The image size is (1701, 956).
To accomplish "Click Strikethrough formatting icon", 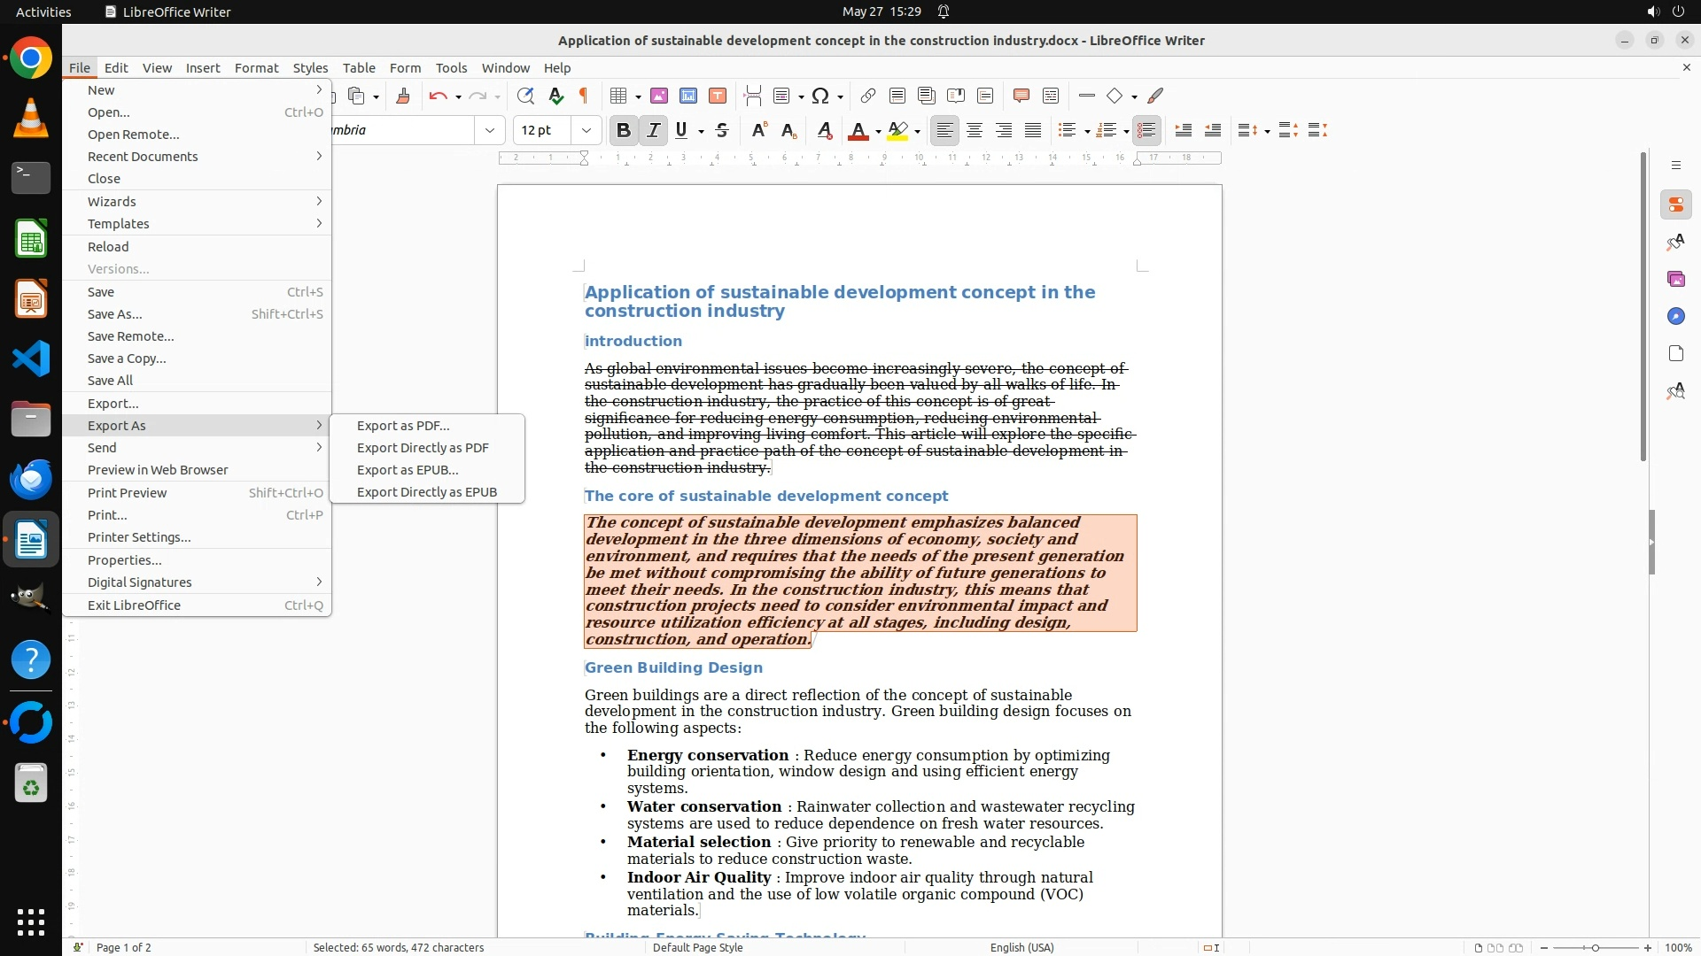I will 722,130.
